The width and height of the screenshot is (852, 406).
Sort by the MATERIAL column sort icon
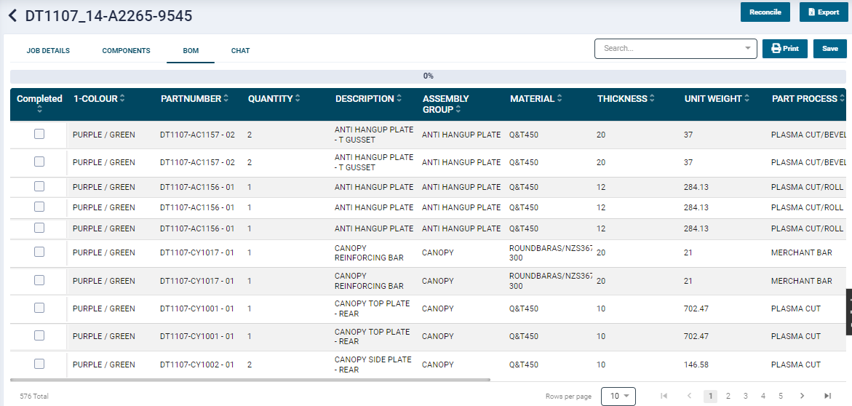560,99
